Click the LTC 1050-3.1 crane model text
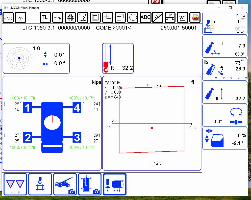The height and width of the screenshot is (200, 251). (x=38, y=28)
